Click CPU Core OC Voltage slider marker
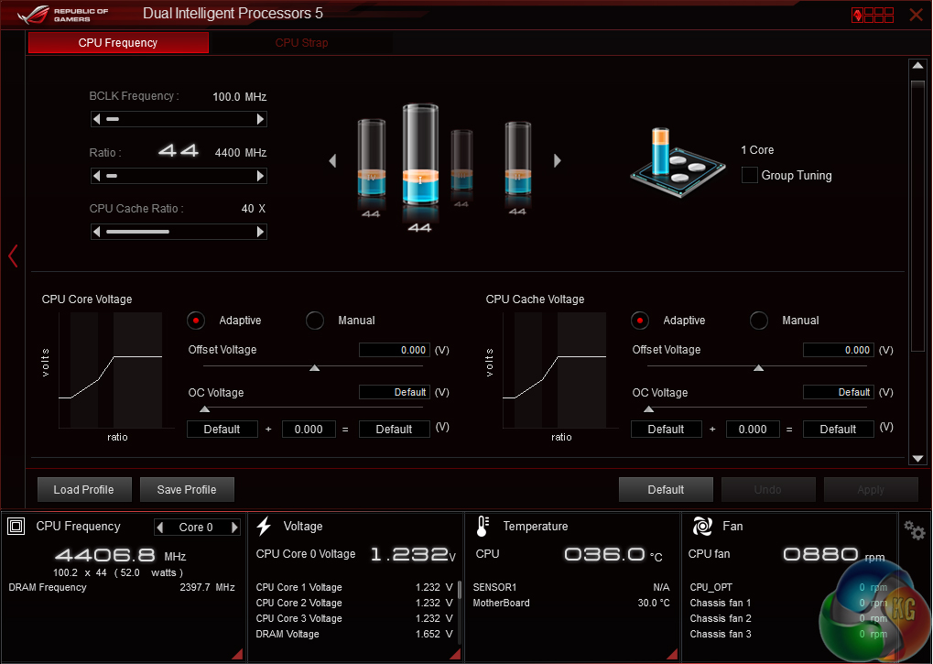The width and height of the screenshot is (933, 664). [205, 409]
